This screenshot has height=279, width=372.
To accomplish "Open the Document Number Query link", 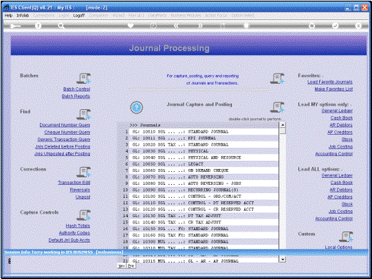I will [65, 125].
